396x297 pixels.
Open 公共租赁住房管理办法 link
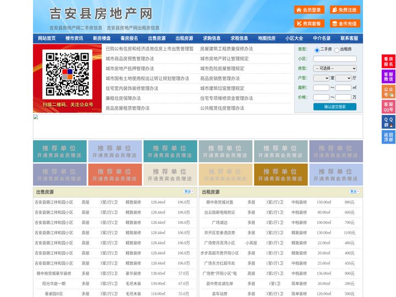click(222, 108)
